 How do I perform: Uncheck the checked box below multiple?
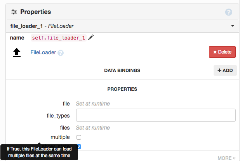pyautogui.click(x=79, y=146)
